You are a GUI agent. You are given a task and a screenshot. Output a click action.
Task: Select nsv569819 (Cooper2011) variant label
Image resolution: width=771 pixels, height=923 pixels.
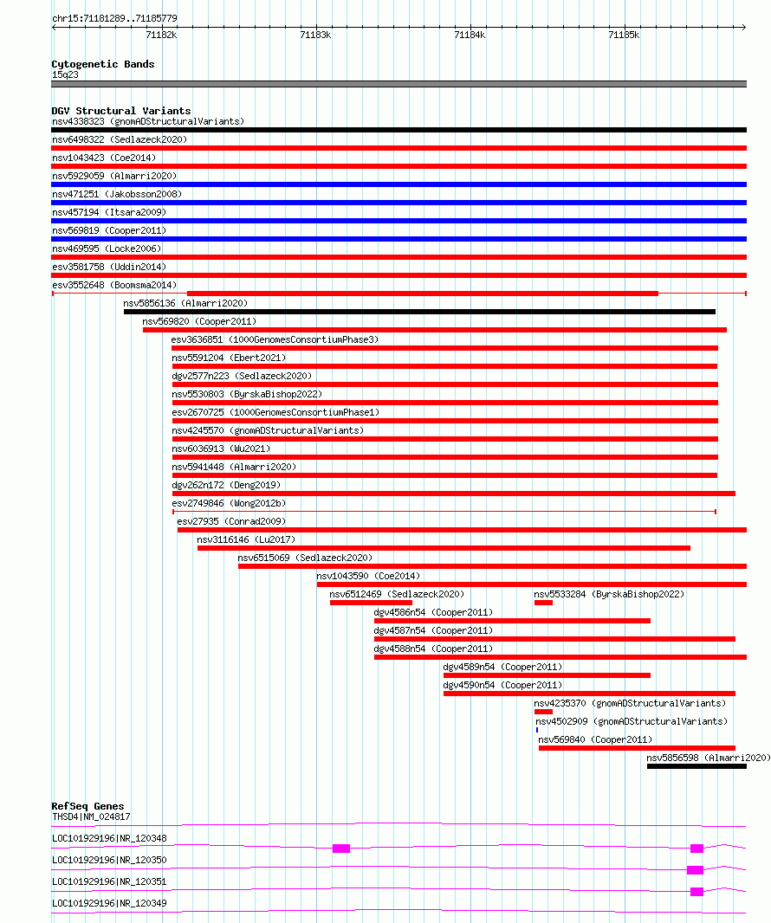coord(109,230)
